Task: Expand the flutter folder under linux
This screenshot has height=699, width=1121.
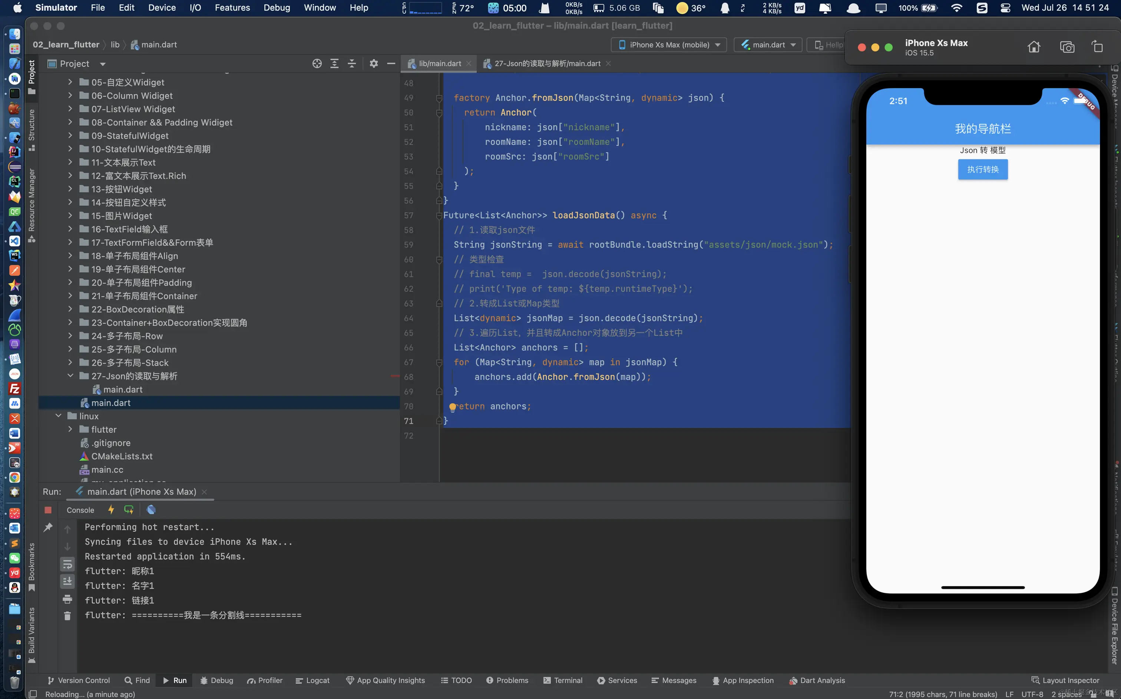Action: click(x=70, y=429)
